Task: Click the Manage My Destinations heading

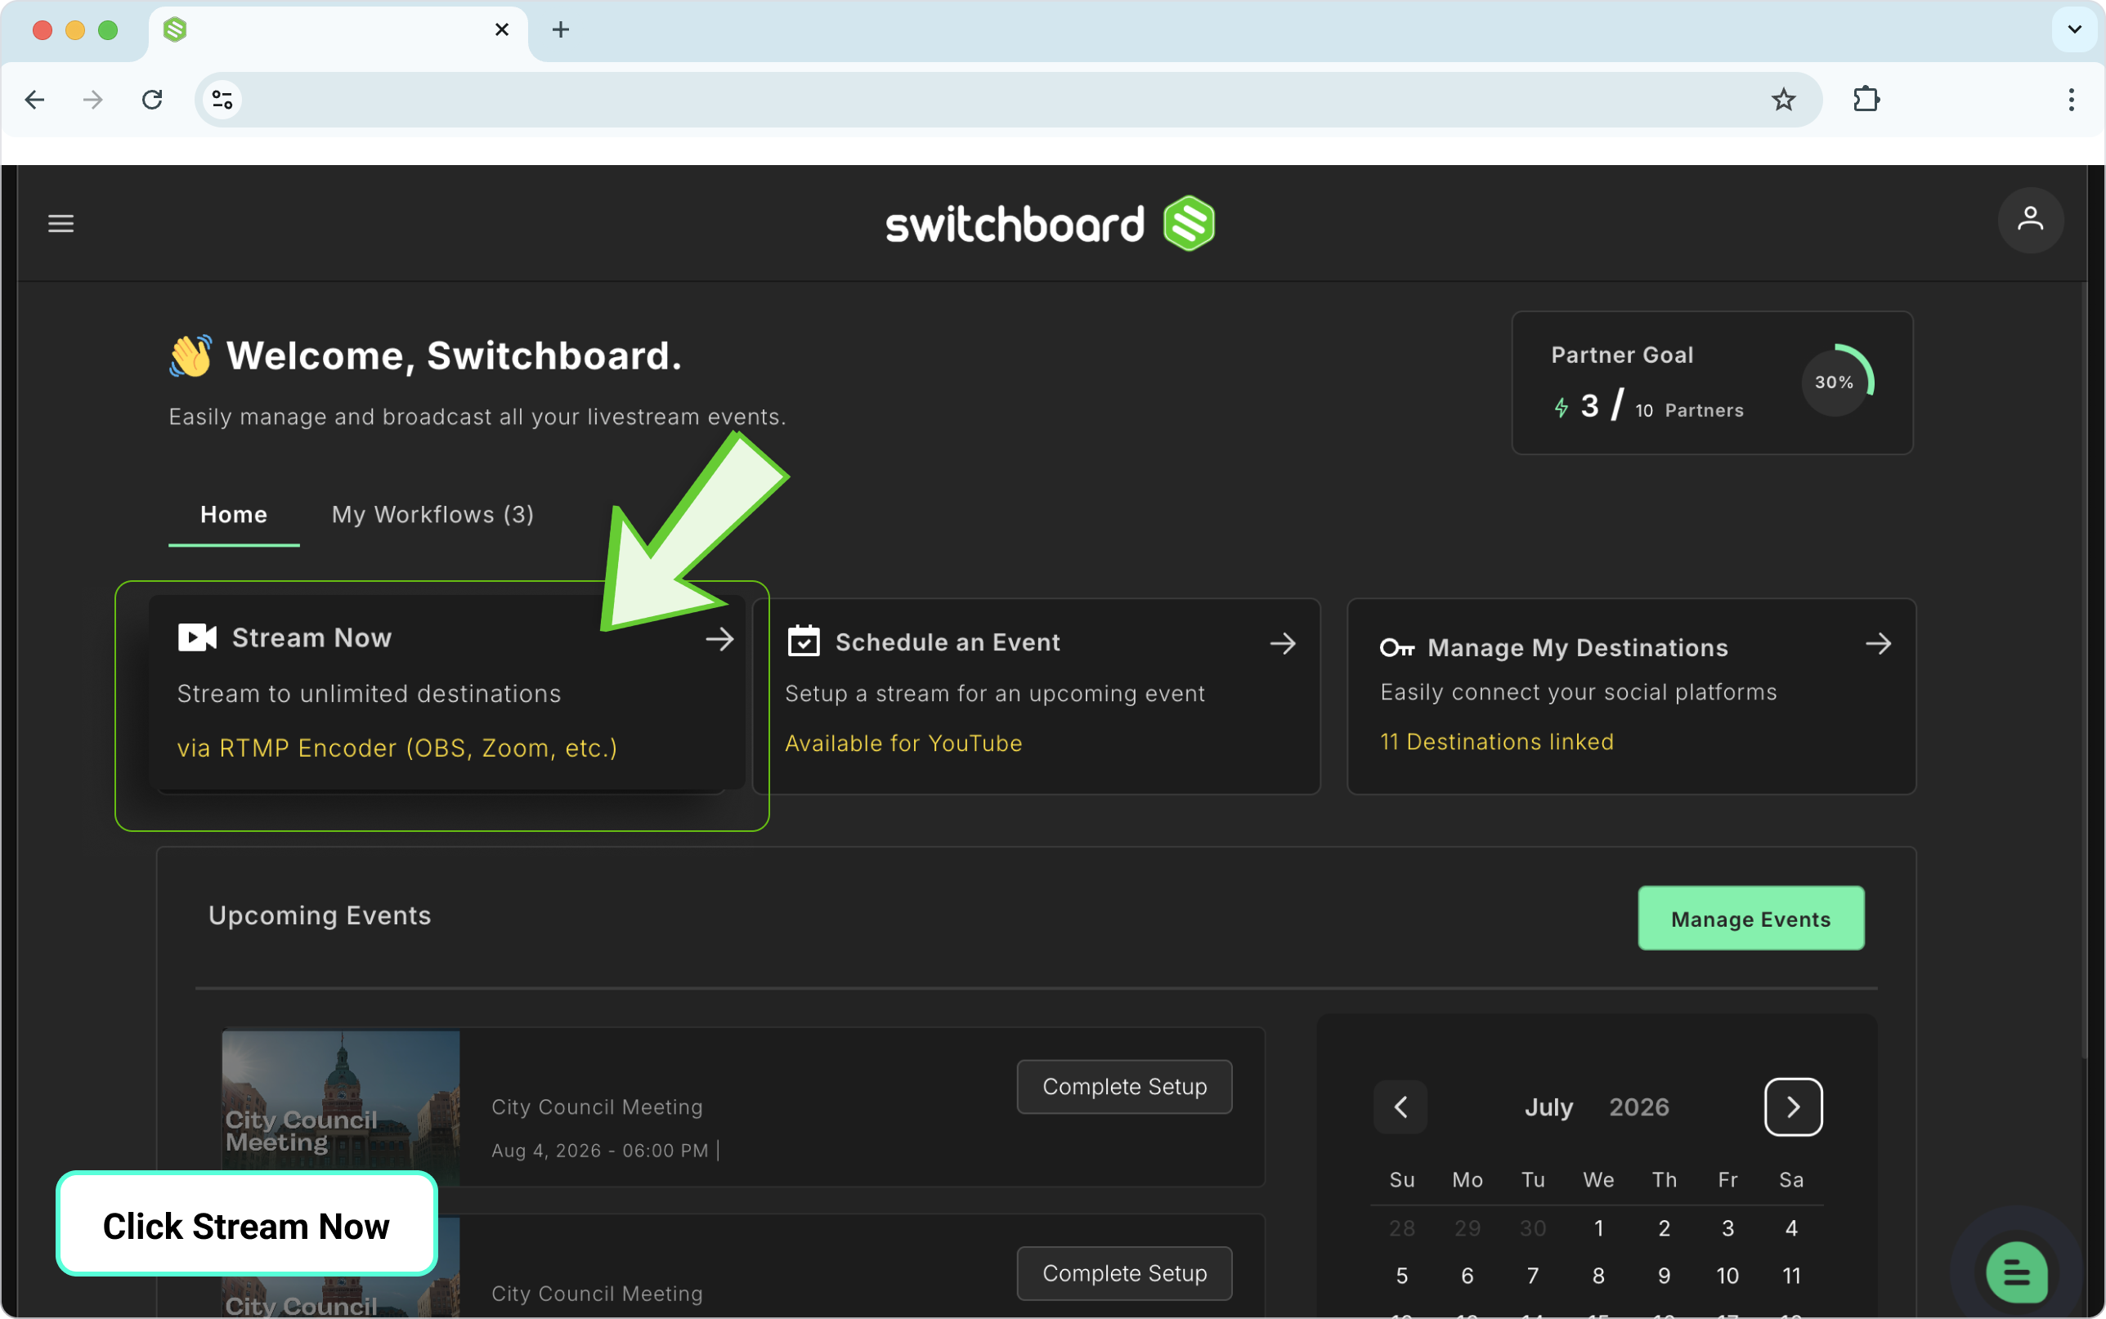Action: 1577,647
